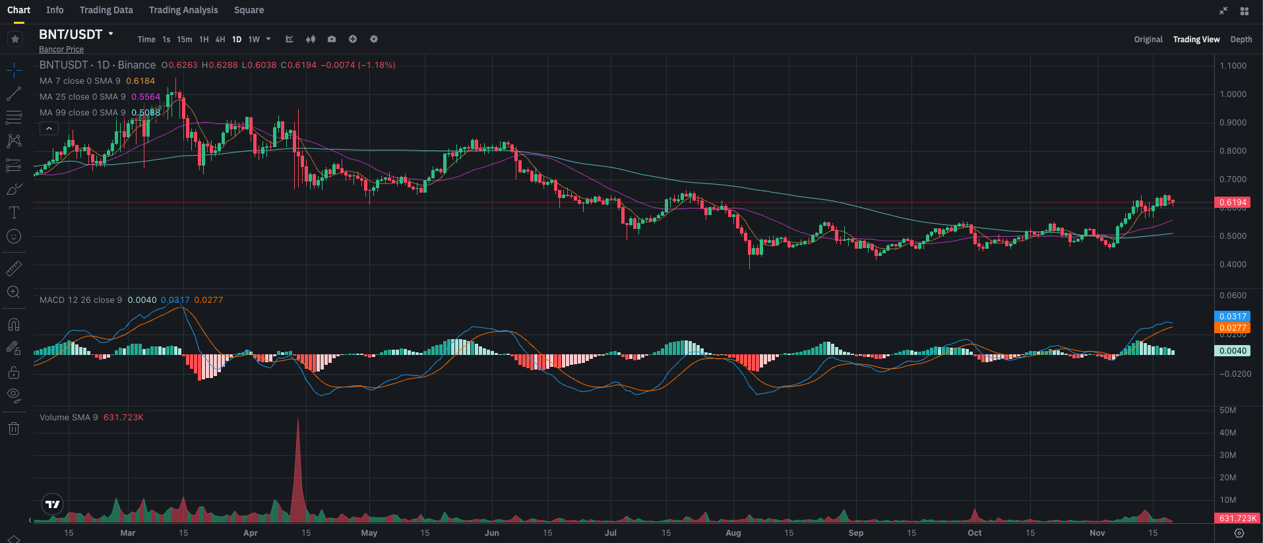
Task: Select the 1s interval
Action: [166, 40]
